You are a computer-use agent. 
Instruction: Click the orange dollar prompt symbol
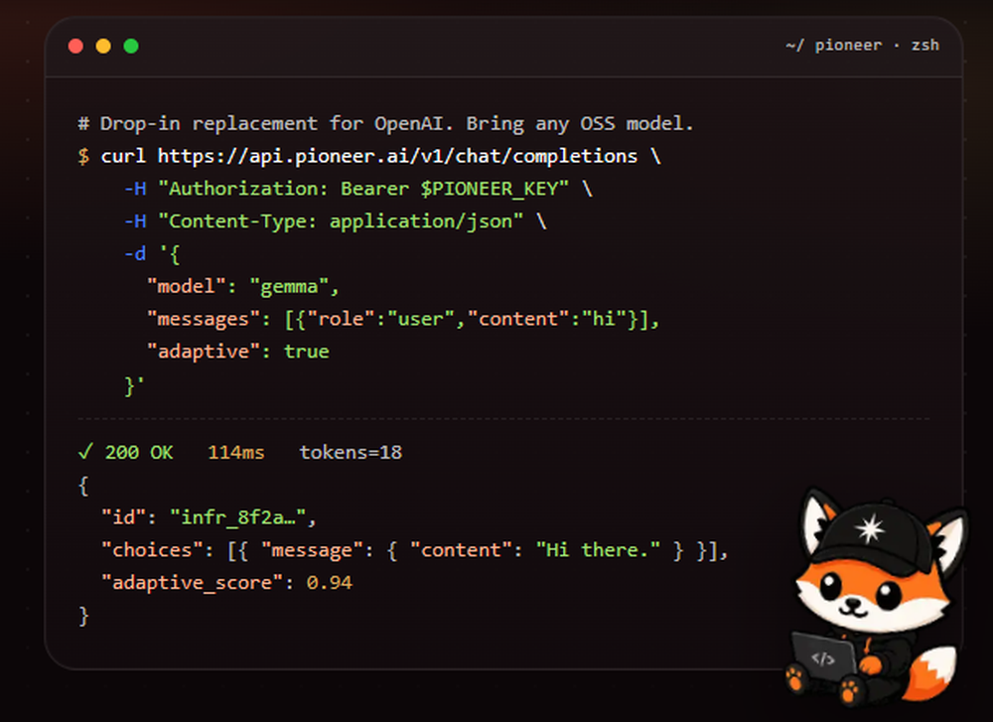(x=83, y=156)
